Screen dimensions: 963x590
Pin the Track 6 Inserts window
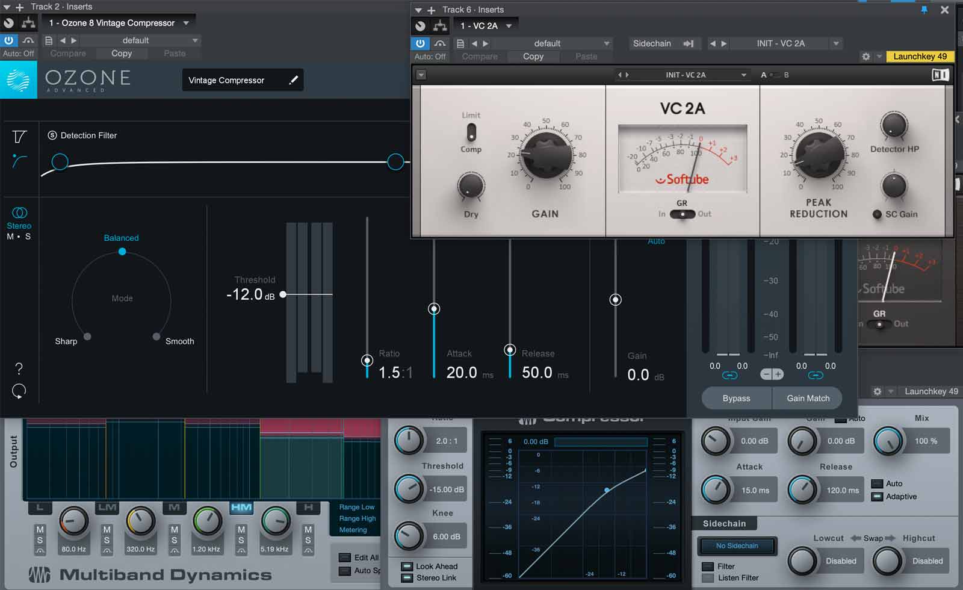click(x=924, y=10)
